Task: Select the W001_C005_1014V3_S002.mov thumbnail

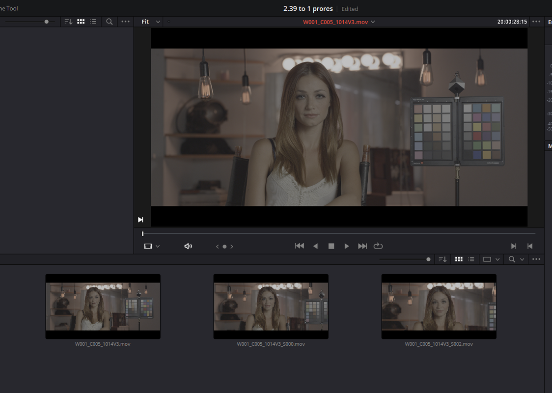Action: click(x=439, y=307)
